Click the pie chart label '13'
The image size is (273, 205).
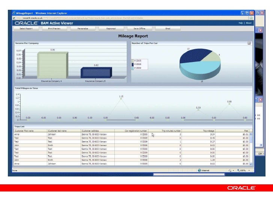coord(188,49)
